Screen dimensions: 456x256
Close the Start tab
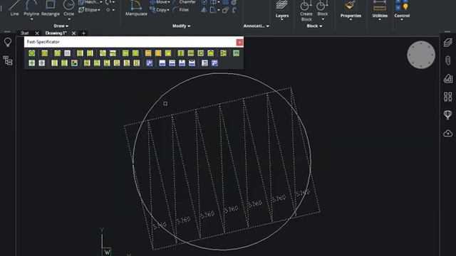click(x=37, y=33)
